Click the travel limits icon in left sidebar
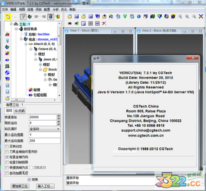This screenshot has height=191, width=206. pos(7,60)
